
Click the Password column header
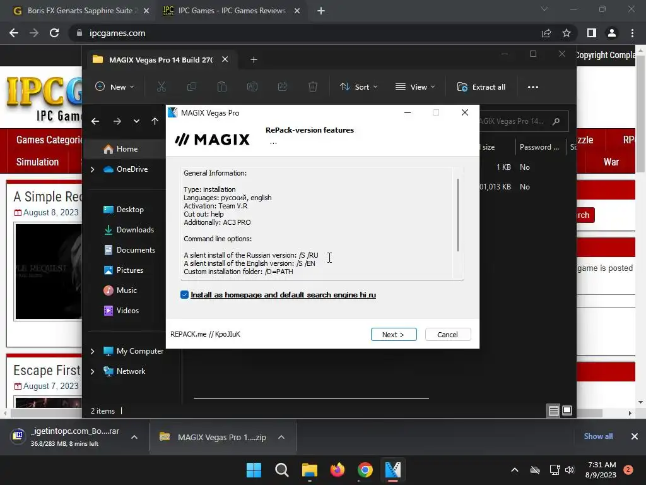click(539, 147)
